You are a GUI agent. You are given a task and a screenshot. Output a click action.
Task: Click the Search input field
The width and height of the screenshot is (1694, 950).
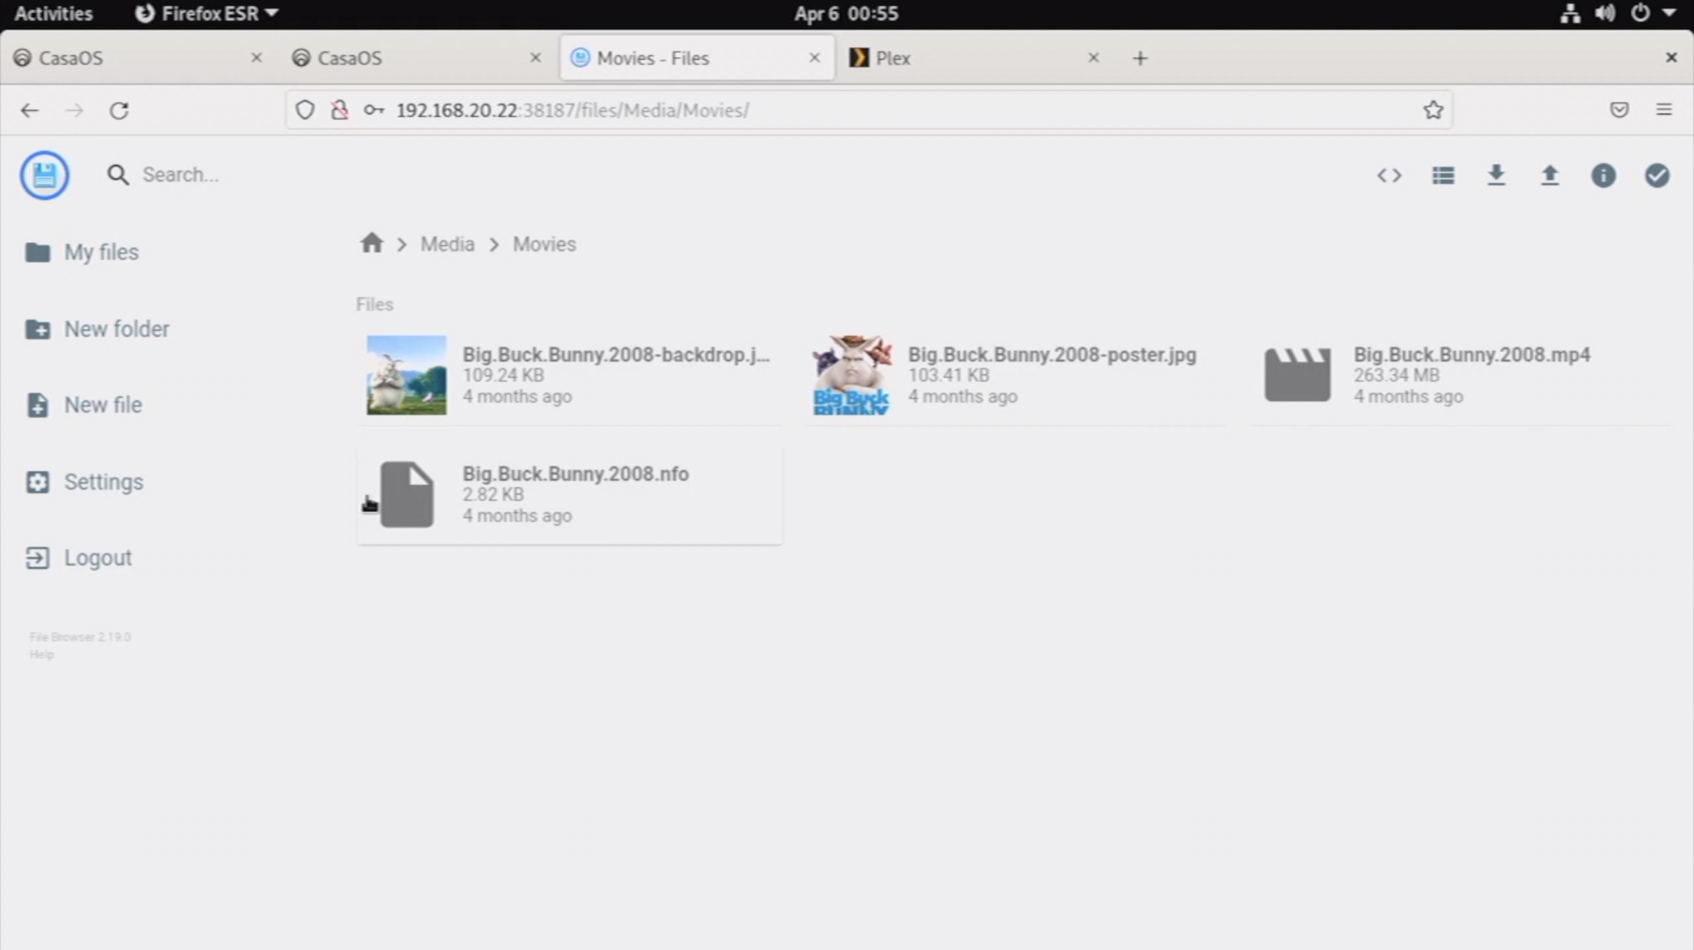pyautogui.click(x=180, y=175)
